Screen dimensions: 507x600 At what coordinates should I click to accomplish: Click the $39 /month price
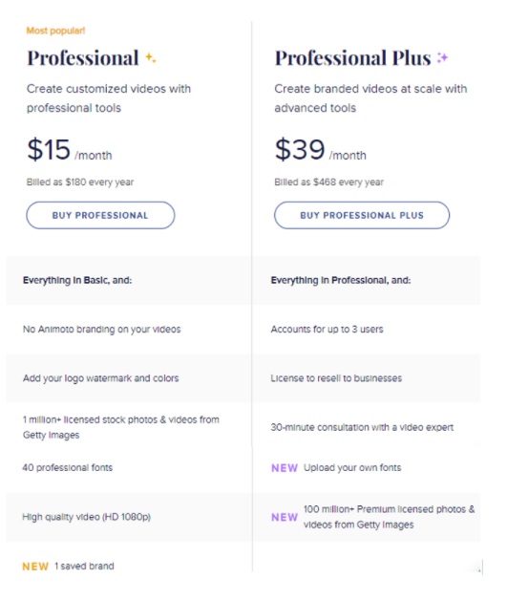pyautogui.click(x=321, y=149)
